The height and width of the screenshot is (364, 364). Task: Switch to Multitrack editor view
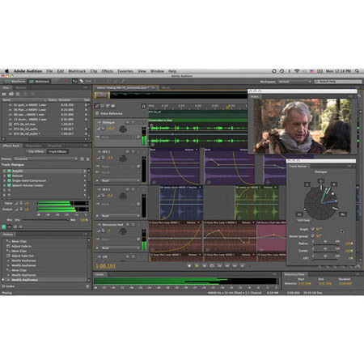click(40, 81)
